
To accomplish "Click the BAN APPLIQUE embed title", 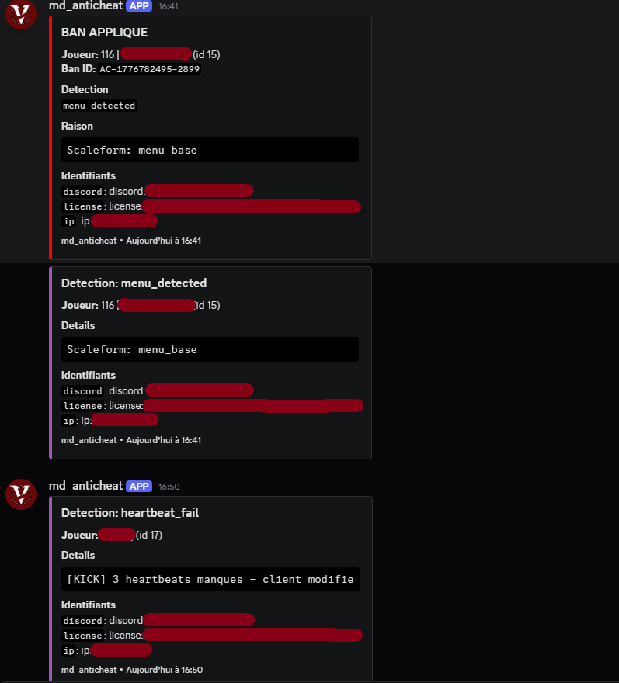I will coord(104,33).
